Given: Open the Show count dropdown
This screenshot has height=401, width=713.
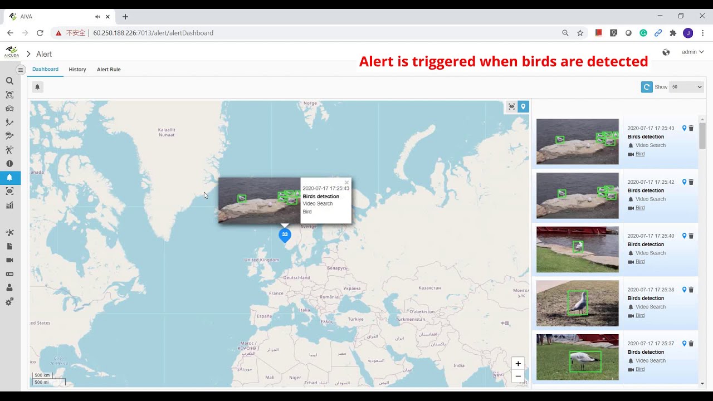Looking at the screenshot, I should click(686, 87).
